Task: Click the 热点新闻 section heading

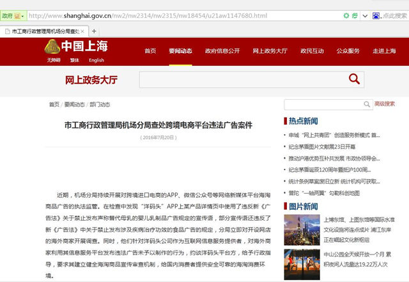Action: [x=303, y=121]
